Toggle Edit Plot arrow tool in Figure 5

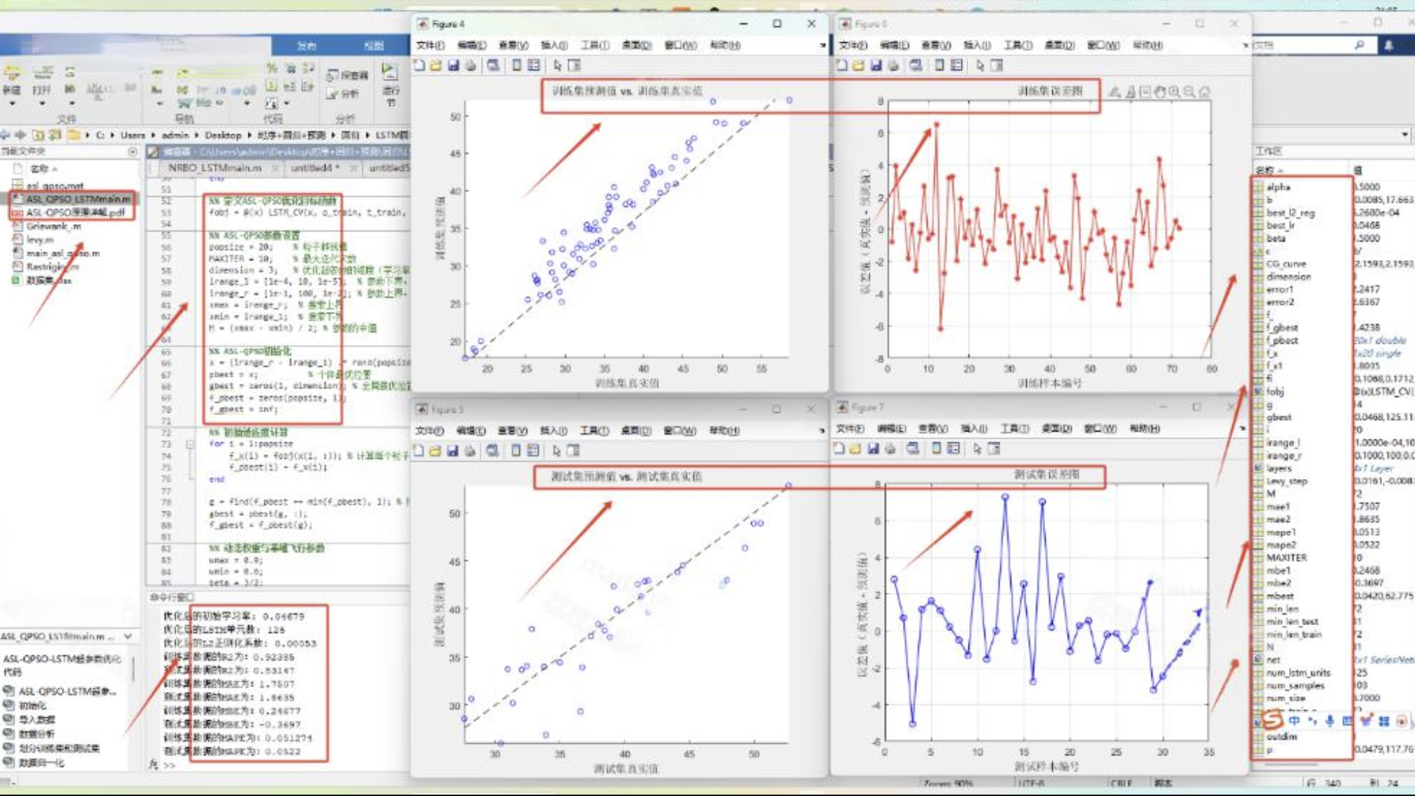coord(556,451)
